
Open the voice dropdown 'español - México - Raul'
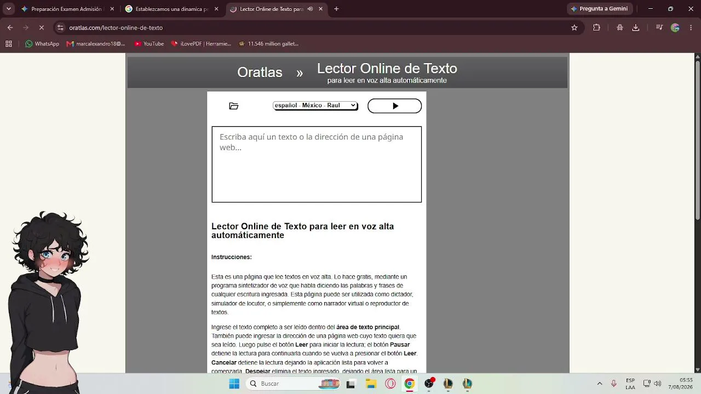pyautogui.click(x=315, y=106)
